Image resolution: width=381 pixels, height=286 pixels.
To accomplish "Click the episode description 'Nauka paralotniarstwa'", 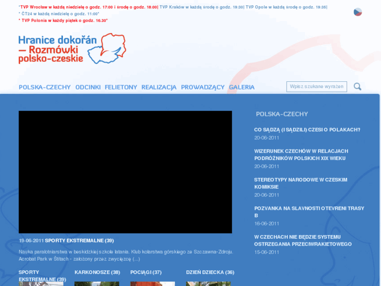I will pos(126,256).
